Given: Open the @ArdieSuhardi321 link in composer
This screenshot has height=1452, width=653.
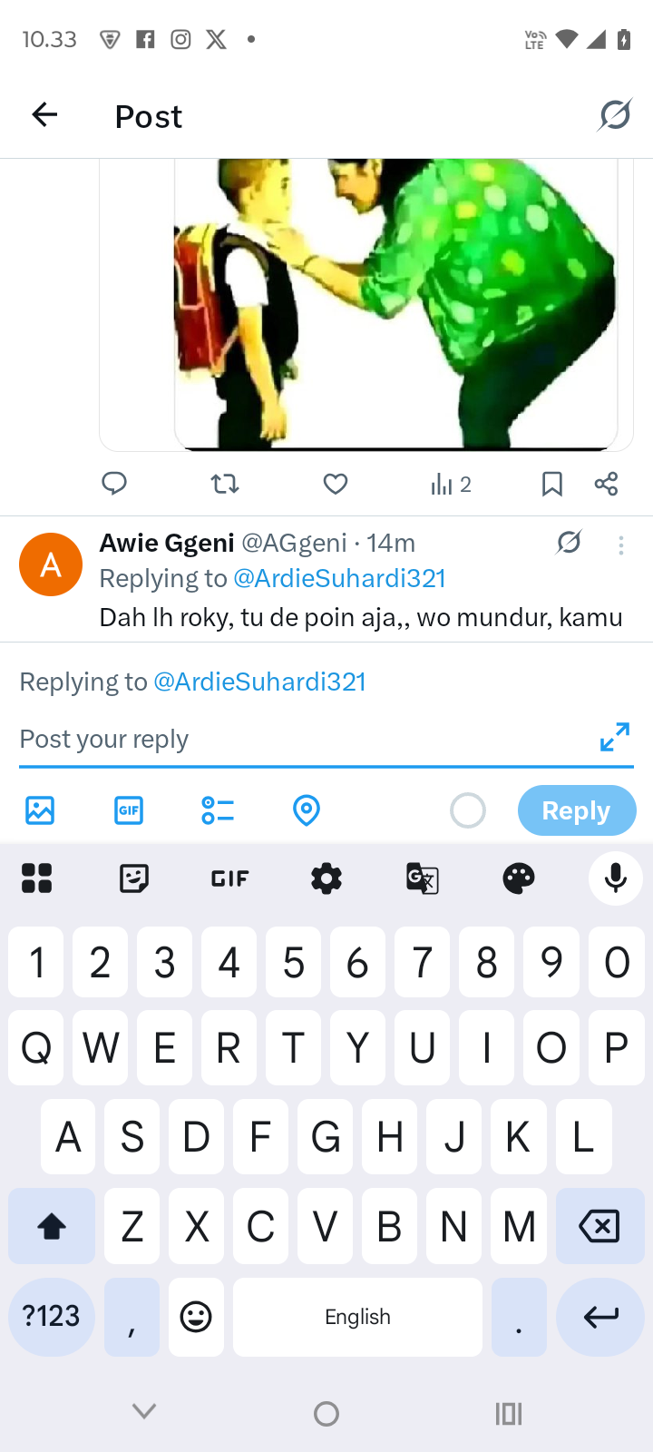Looking at the screenshot, I should click(x=259, y=682).
